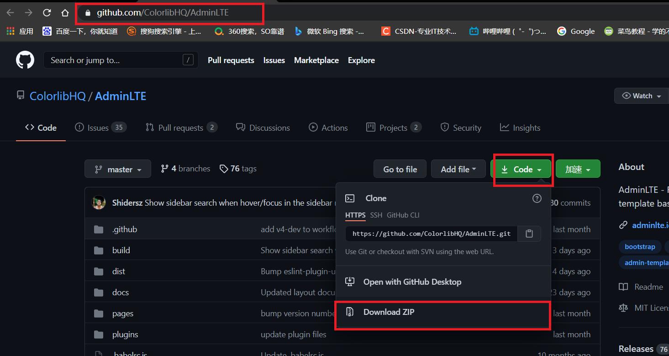669x356 pixels.
Task: Expand the 加速 dropdown button
Action: click(x=578, y=169)
